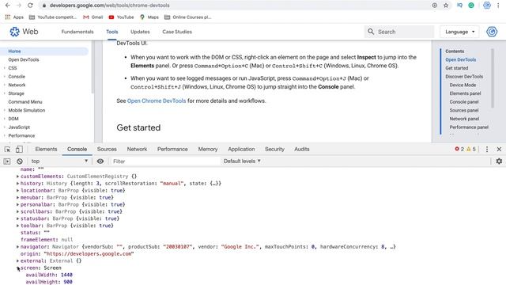The height and width of the screenshot is (285, 506).
Task: Open the Chrome three-dot menu
Action: tap(498, 6)
